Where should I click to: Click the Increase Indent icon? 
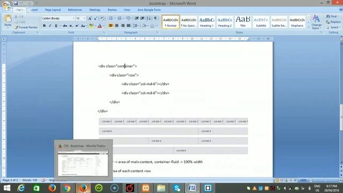tap(143, 18)
